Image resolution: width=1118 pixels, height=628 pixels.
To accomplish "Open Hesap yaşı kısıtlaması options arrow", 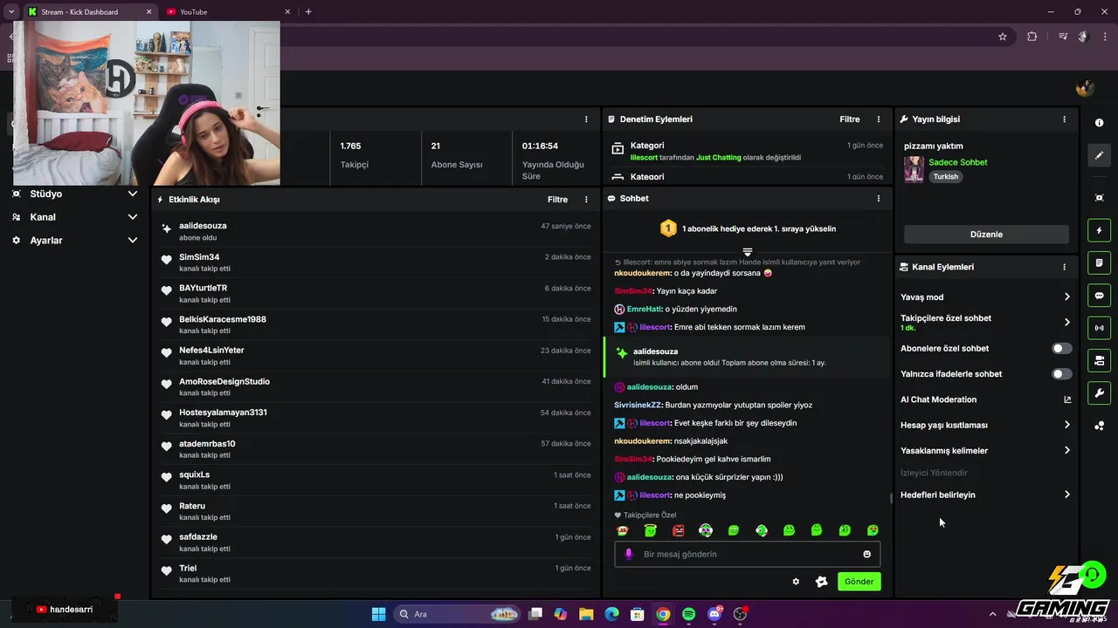I will (1066, 425).
